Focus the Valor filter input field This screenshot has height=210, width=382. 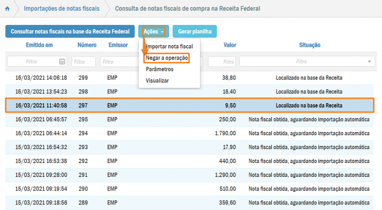click(222, 62)
